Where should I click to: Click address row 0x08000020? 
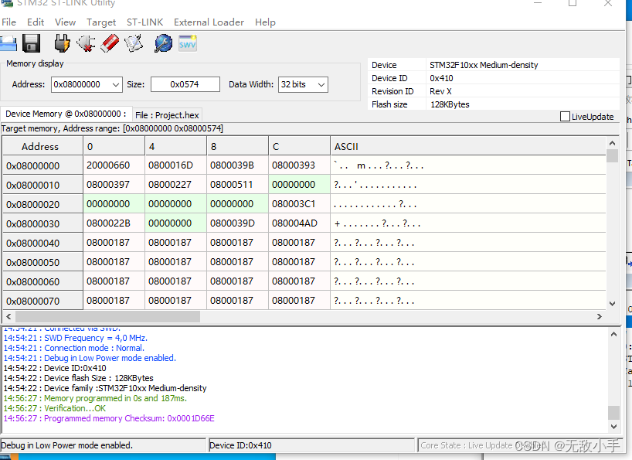click(42, 204)
